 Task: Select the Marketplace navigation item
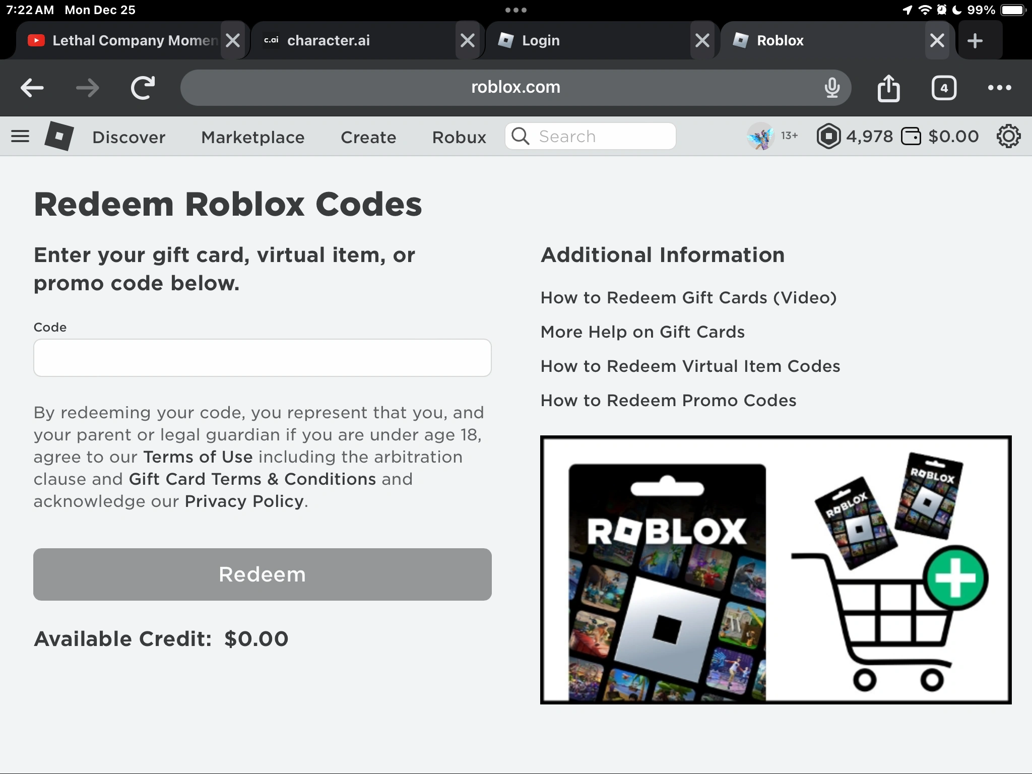click(252, 137)
